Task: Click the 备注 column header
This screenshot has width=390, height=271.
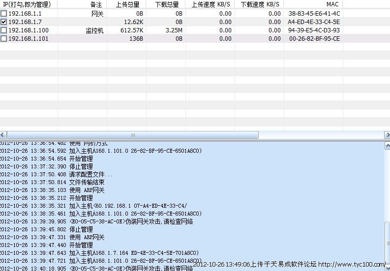Action: (96, 4)
